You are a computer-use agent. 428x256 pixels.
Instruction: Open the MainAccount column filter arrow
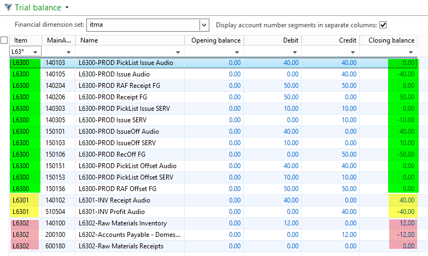pos(69,51)
